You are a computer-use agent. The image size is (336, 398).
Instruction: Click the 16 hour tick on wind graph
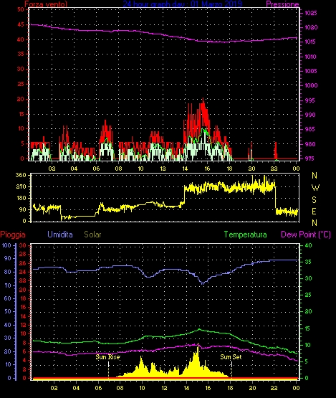click(x=207, y=169)
